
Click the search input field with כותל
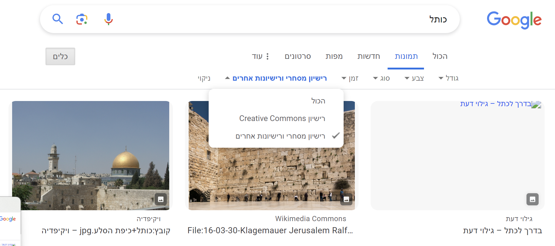tap(273, 19)
